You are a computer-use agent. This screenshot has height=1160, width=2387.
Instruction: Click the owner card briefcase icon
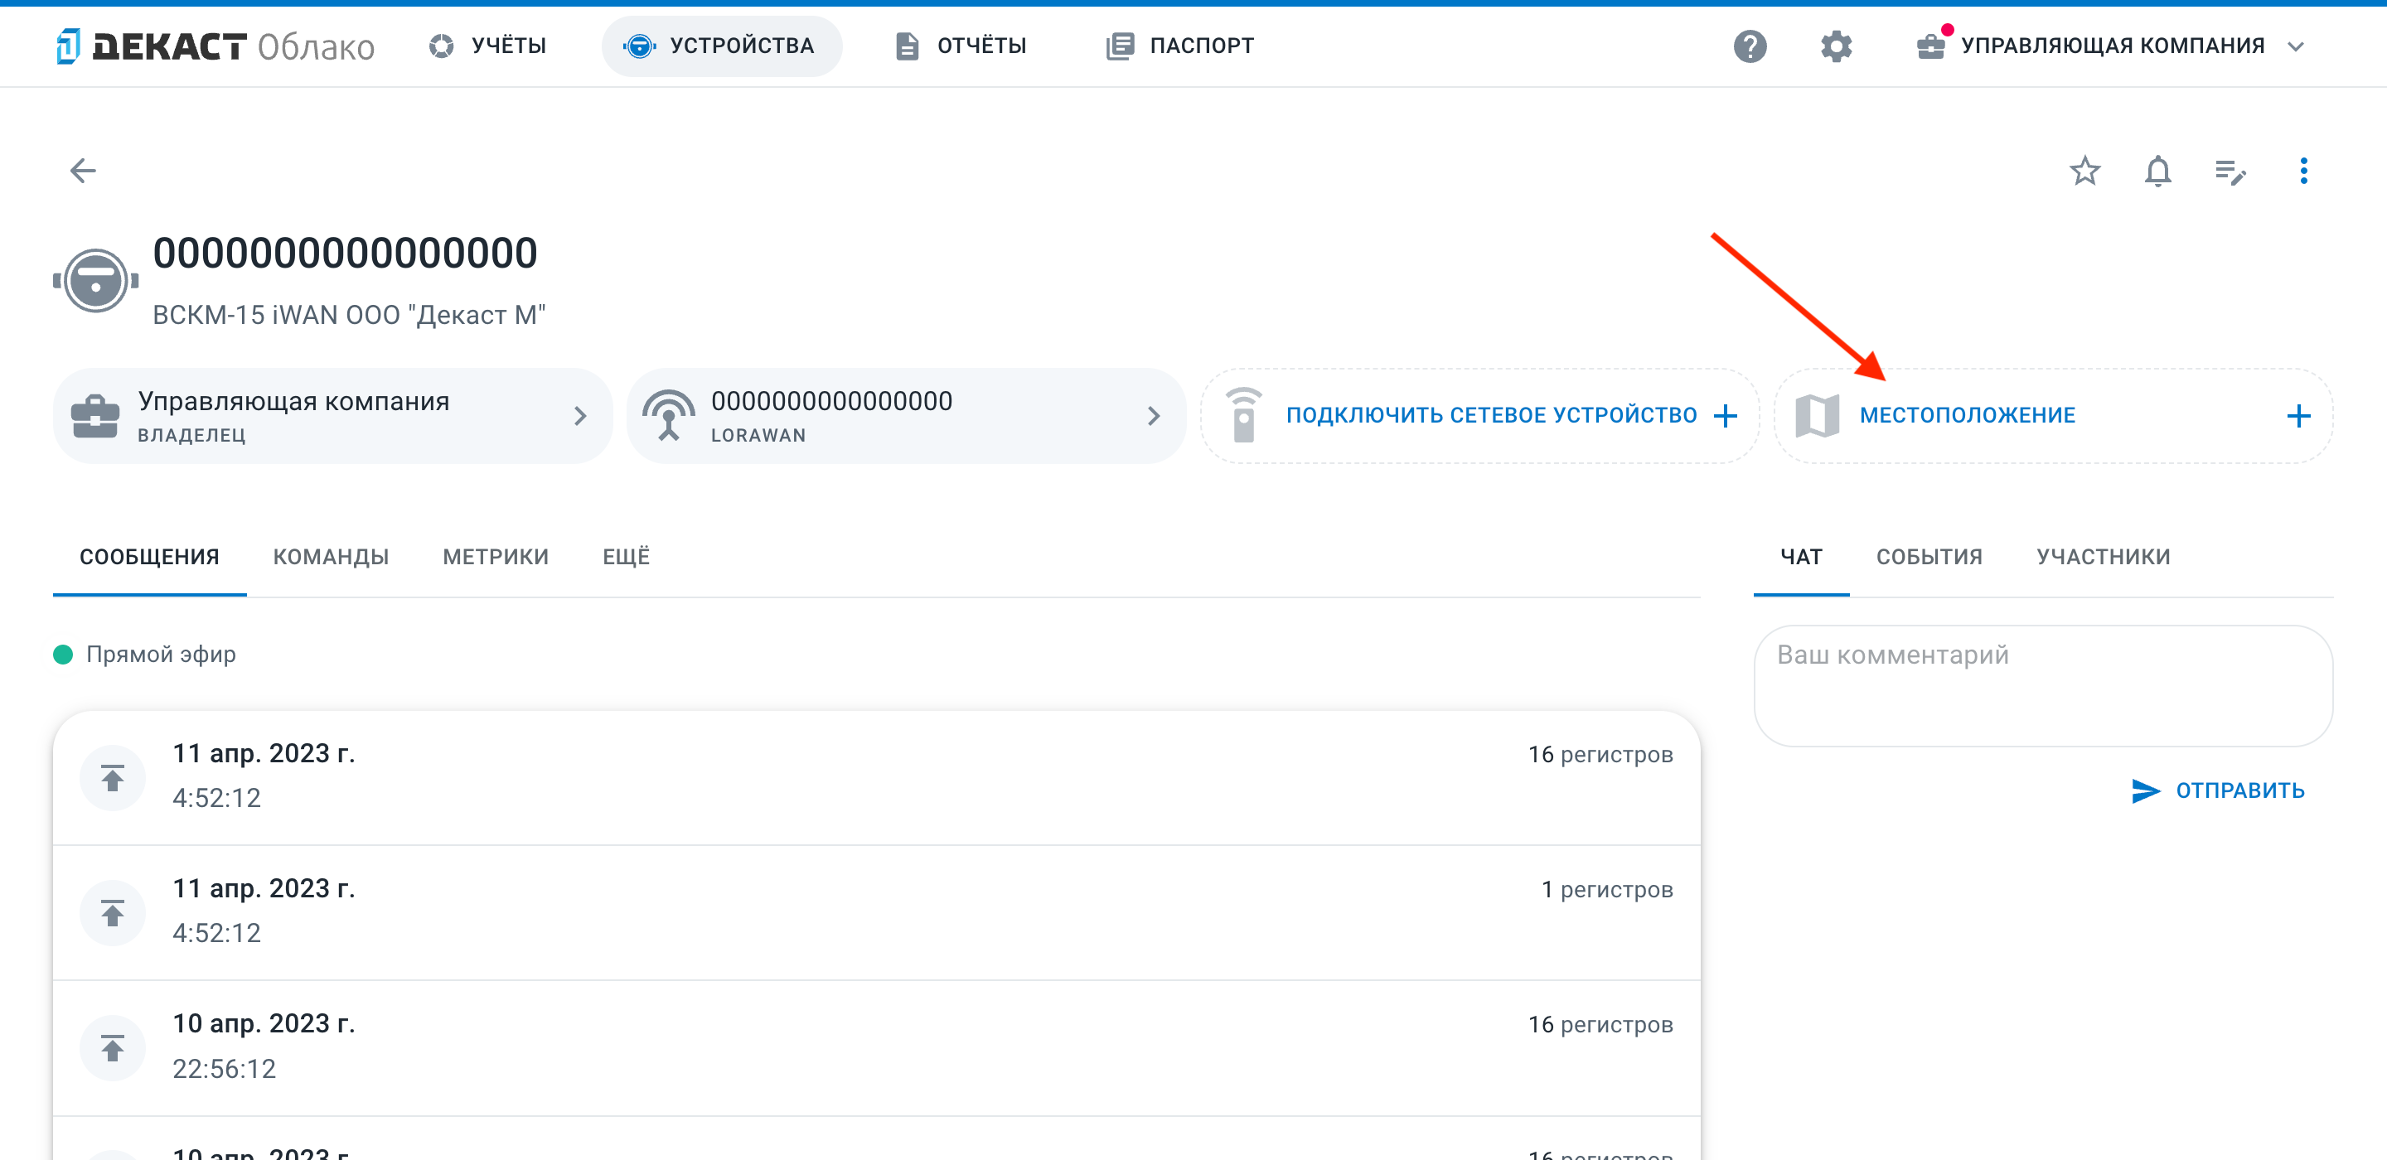tap(95, 416)
